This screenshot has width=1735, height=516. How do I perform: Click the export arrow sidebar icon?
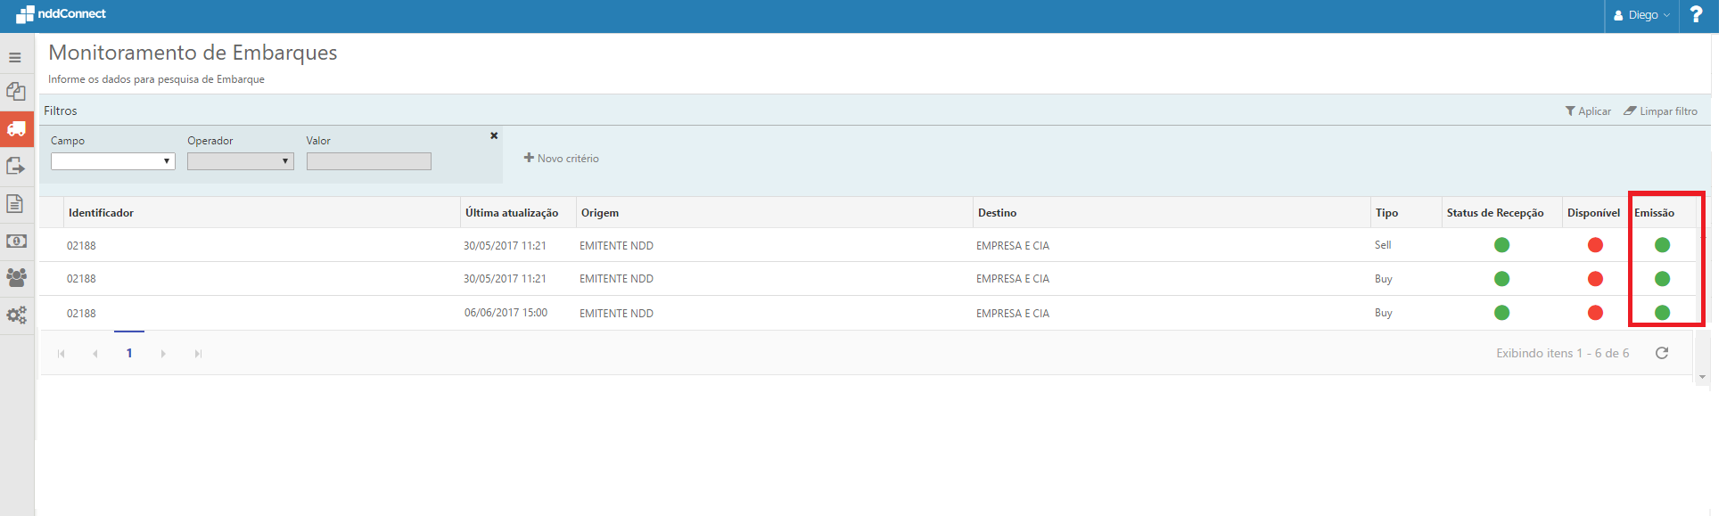pyautogui.click(x=16, y=166)
